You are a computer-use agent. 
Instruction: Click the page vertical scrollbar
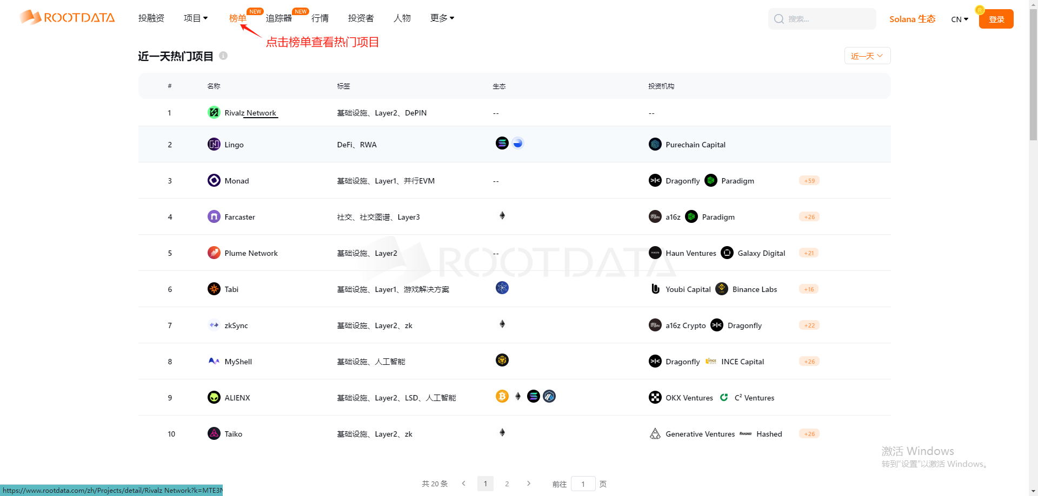[x=1033, y=74]
